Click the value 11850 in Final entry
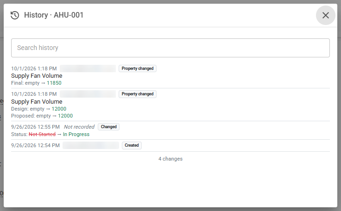This screenshot has height=211, width=341. (x=54, y=83)
